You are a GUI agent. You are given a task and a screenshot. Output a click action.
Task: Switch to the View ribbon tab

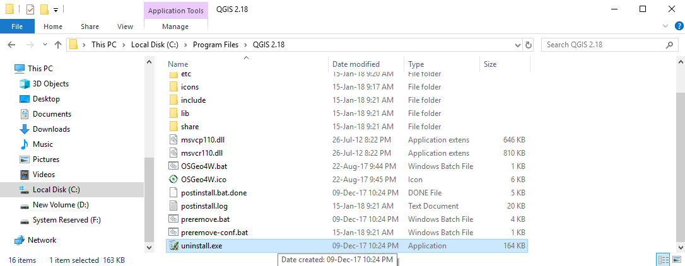(x=125, y=26)
